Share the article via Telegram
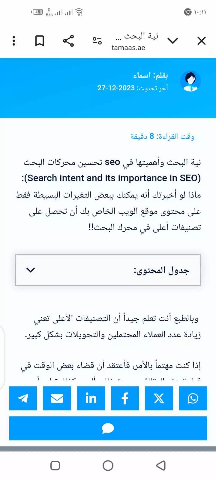Viewport: 216px width, 480px height. pyautogui.click(x=23, y=398)
